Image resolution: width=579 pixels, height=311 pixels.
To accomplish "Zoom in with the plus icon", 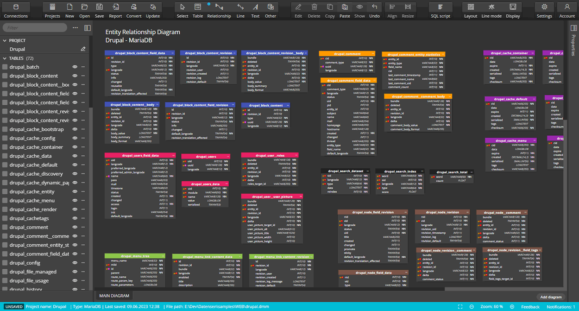I will click(x=512, y=307).
